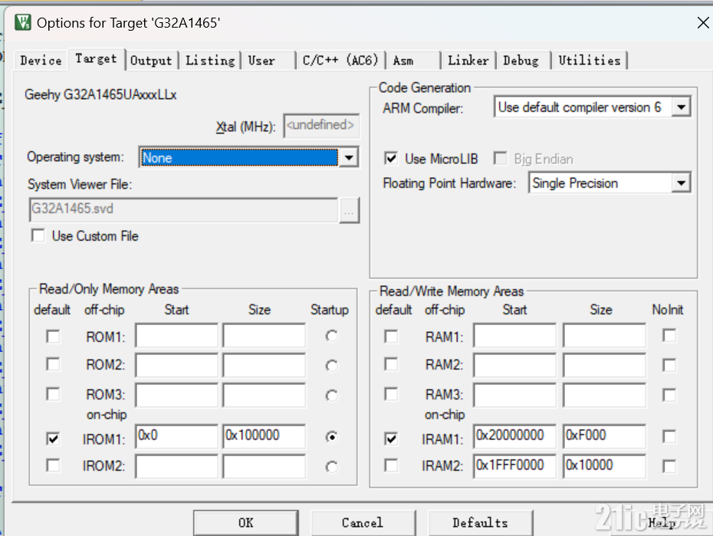This screenshot has height=536, width=713.
Task: Toggle the Use MicroLIB checkbox
Action: click(391, 158)
